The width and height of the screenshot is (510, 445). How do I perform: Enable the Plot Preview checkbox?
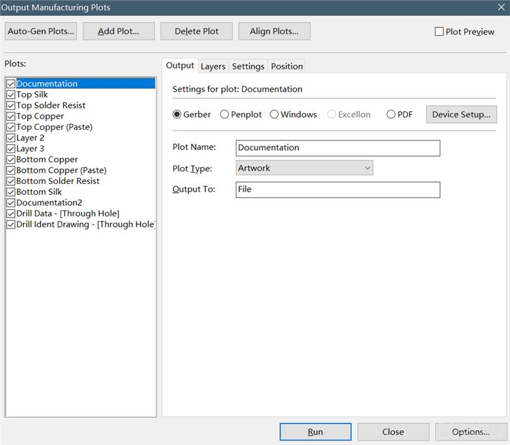(439, 32)
